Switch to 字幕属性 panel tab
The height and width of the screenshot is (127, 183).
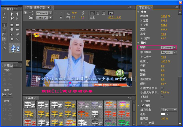coord(145,8)
